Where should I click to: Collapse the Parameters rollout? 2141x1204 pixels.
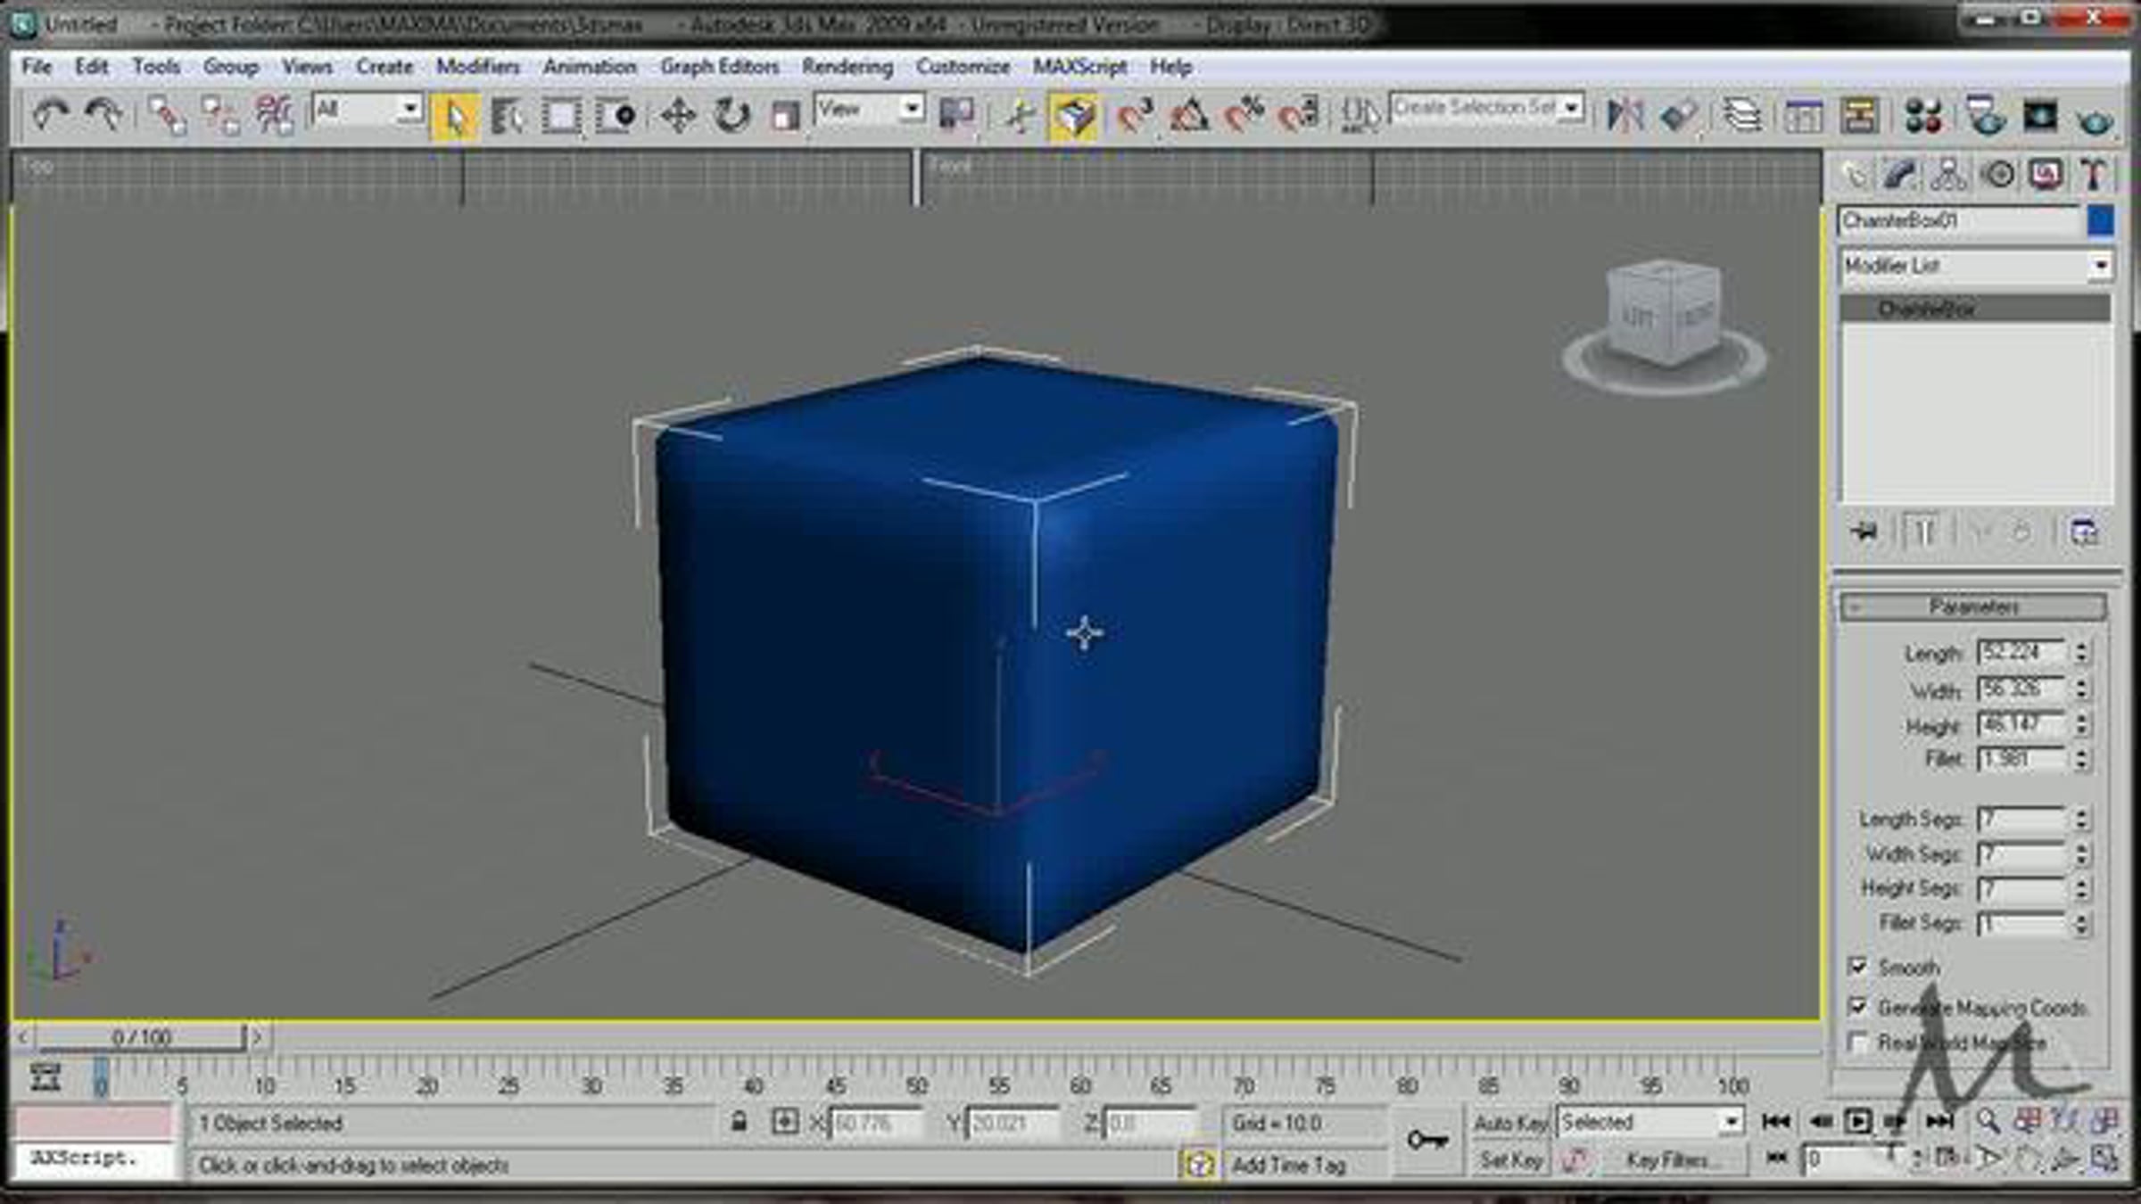coord(1973,607)
